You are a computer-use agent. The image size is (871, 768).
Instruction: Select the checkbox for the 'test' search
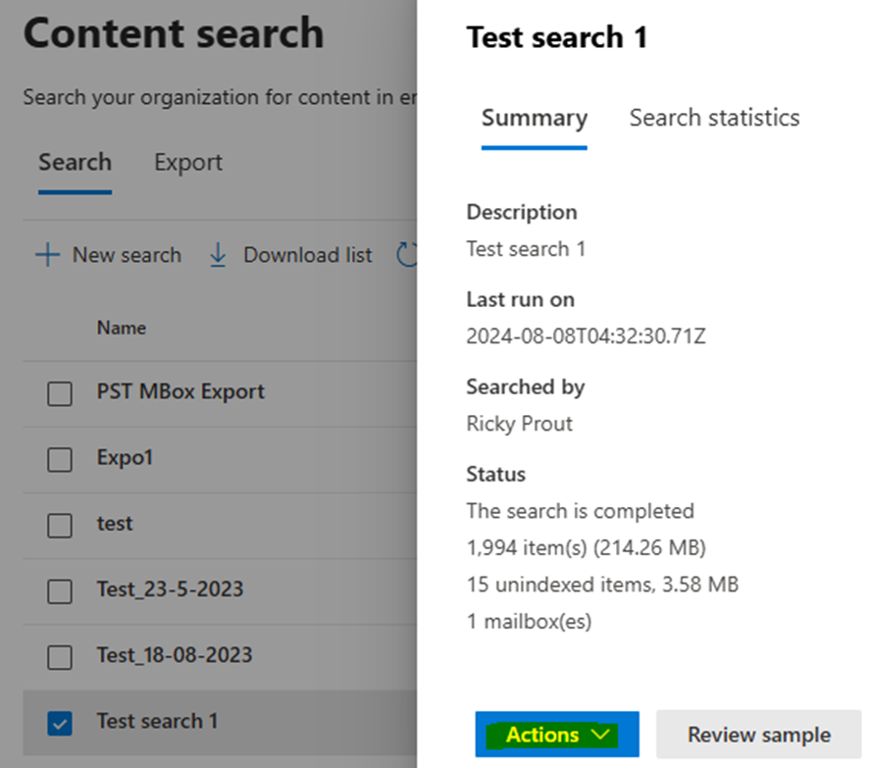click(60, 525)
